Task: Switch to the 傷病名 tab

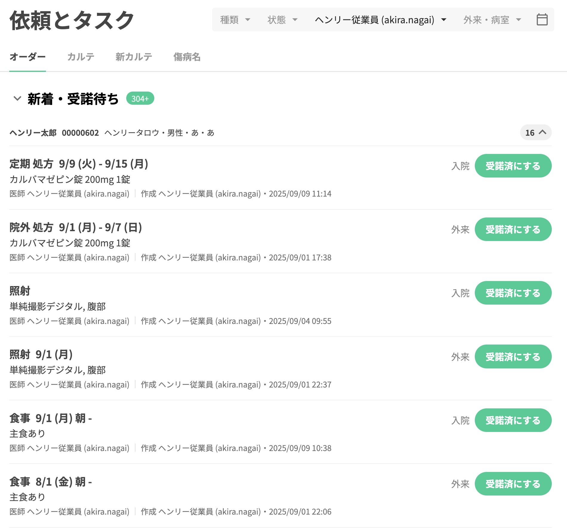Action: (x=187, y=57)
